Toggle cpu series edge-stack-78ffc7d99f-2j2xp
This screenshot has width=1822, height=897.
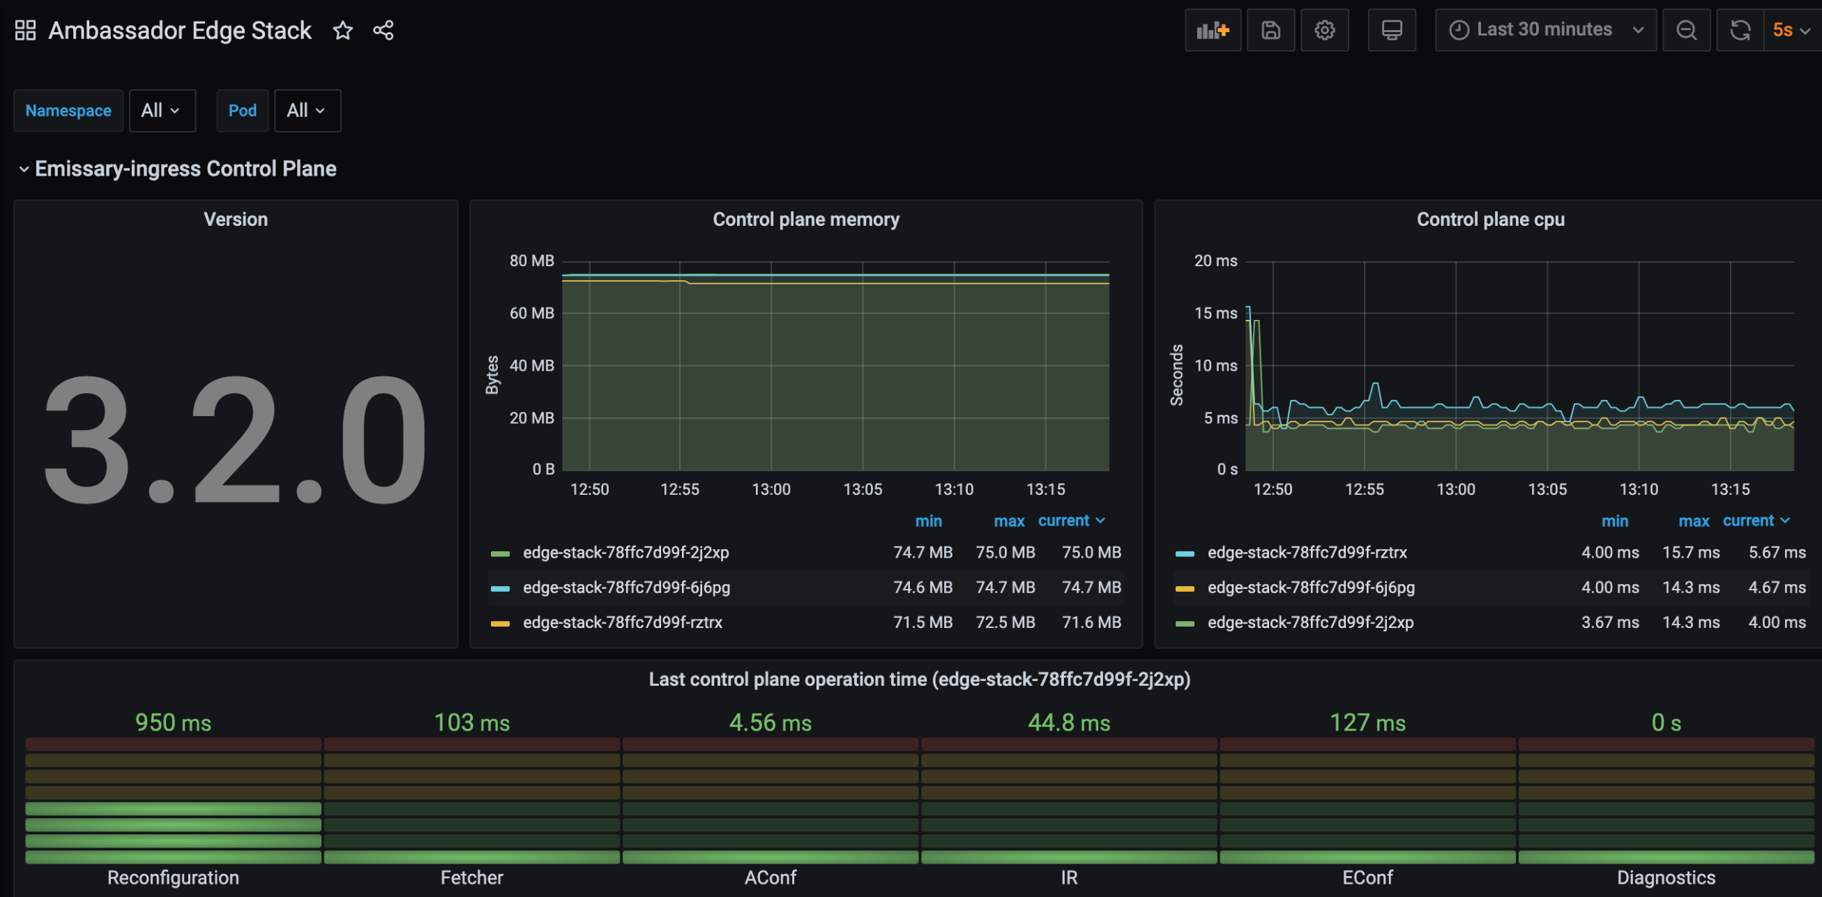(1311, 622)
